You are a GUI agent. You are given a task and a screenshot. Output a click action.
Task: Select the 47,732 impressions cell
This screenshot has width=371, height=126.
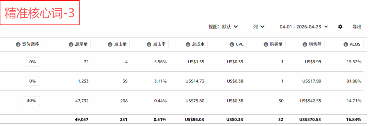point(82,101)
